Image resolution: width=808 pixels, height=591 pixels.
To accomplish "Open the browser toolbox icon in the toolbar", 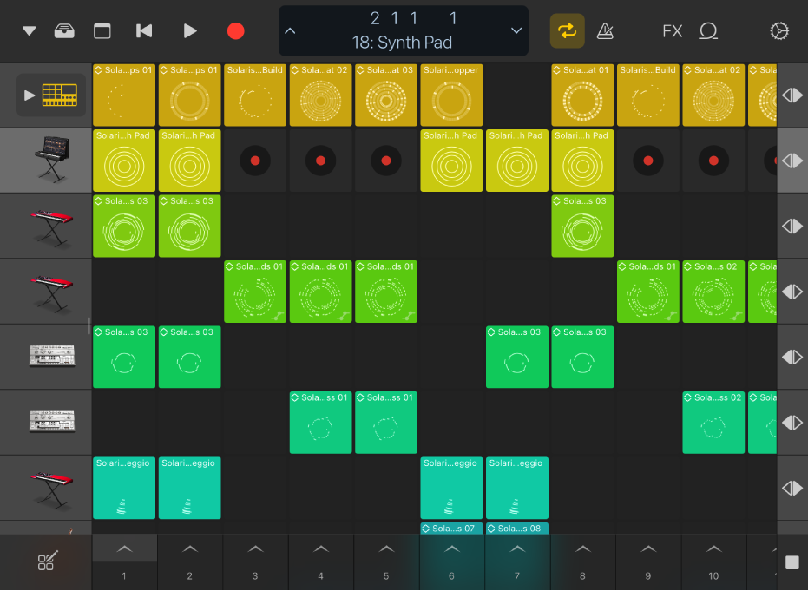I will coord(64,30).
